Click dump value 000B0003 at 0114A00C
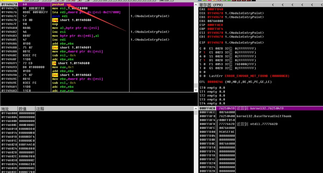This screenshot has height=173, width=323. 27,125
